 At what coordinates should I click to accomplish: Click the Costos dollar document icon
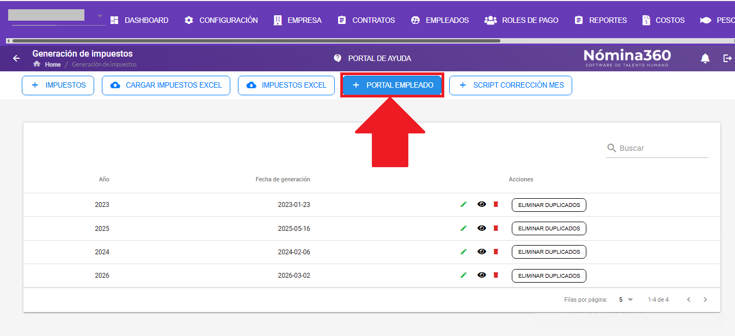pos(646,20)
